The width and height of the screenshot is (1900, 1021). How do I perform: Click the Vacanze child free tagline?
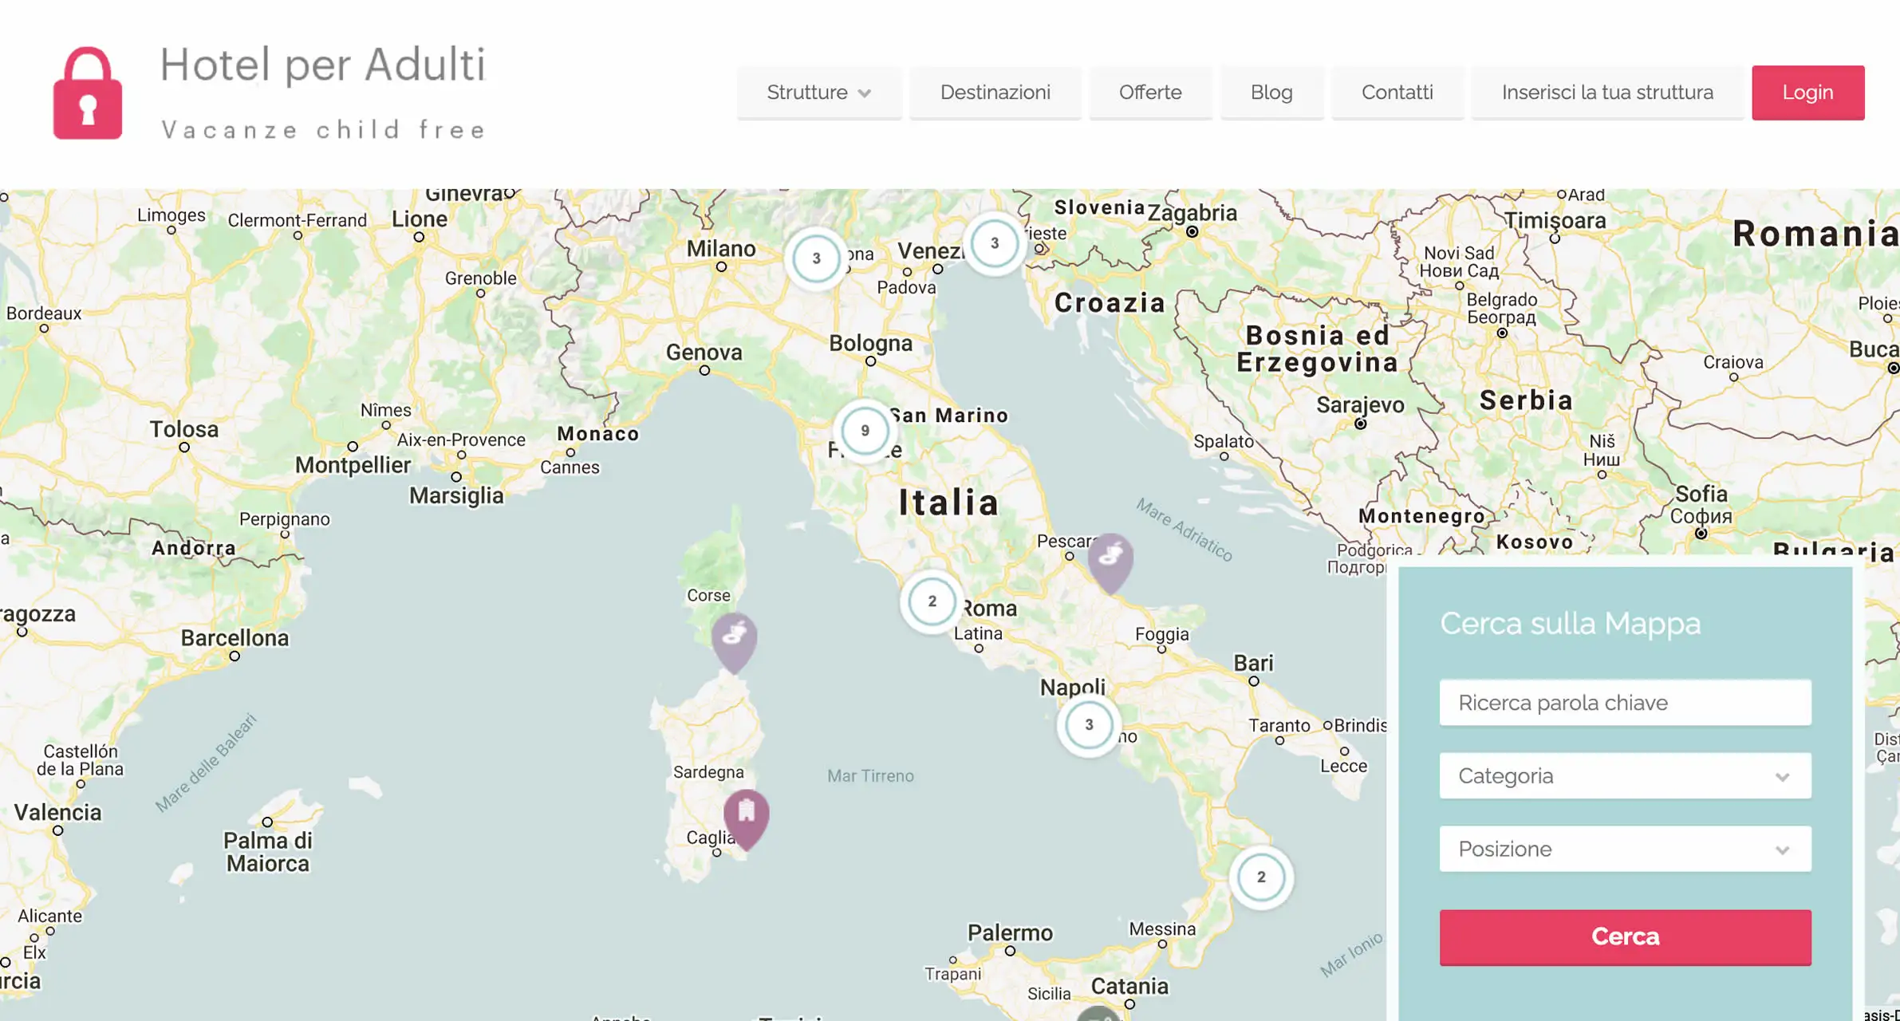[x=324, y=130]
